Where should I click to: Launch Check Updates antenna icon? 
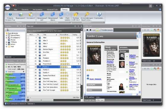[68, 15]
